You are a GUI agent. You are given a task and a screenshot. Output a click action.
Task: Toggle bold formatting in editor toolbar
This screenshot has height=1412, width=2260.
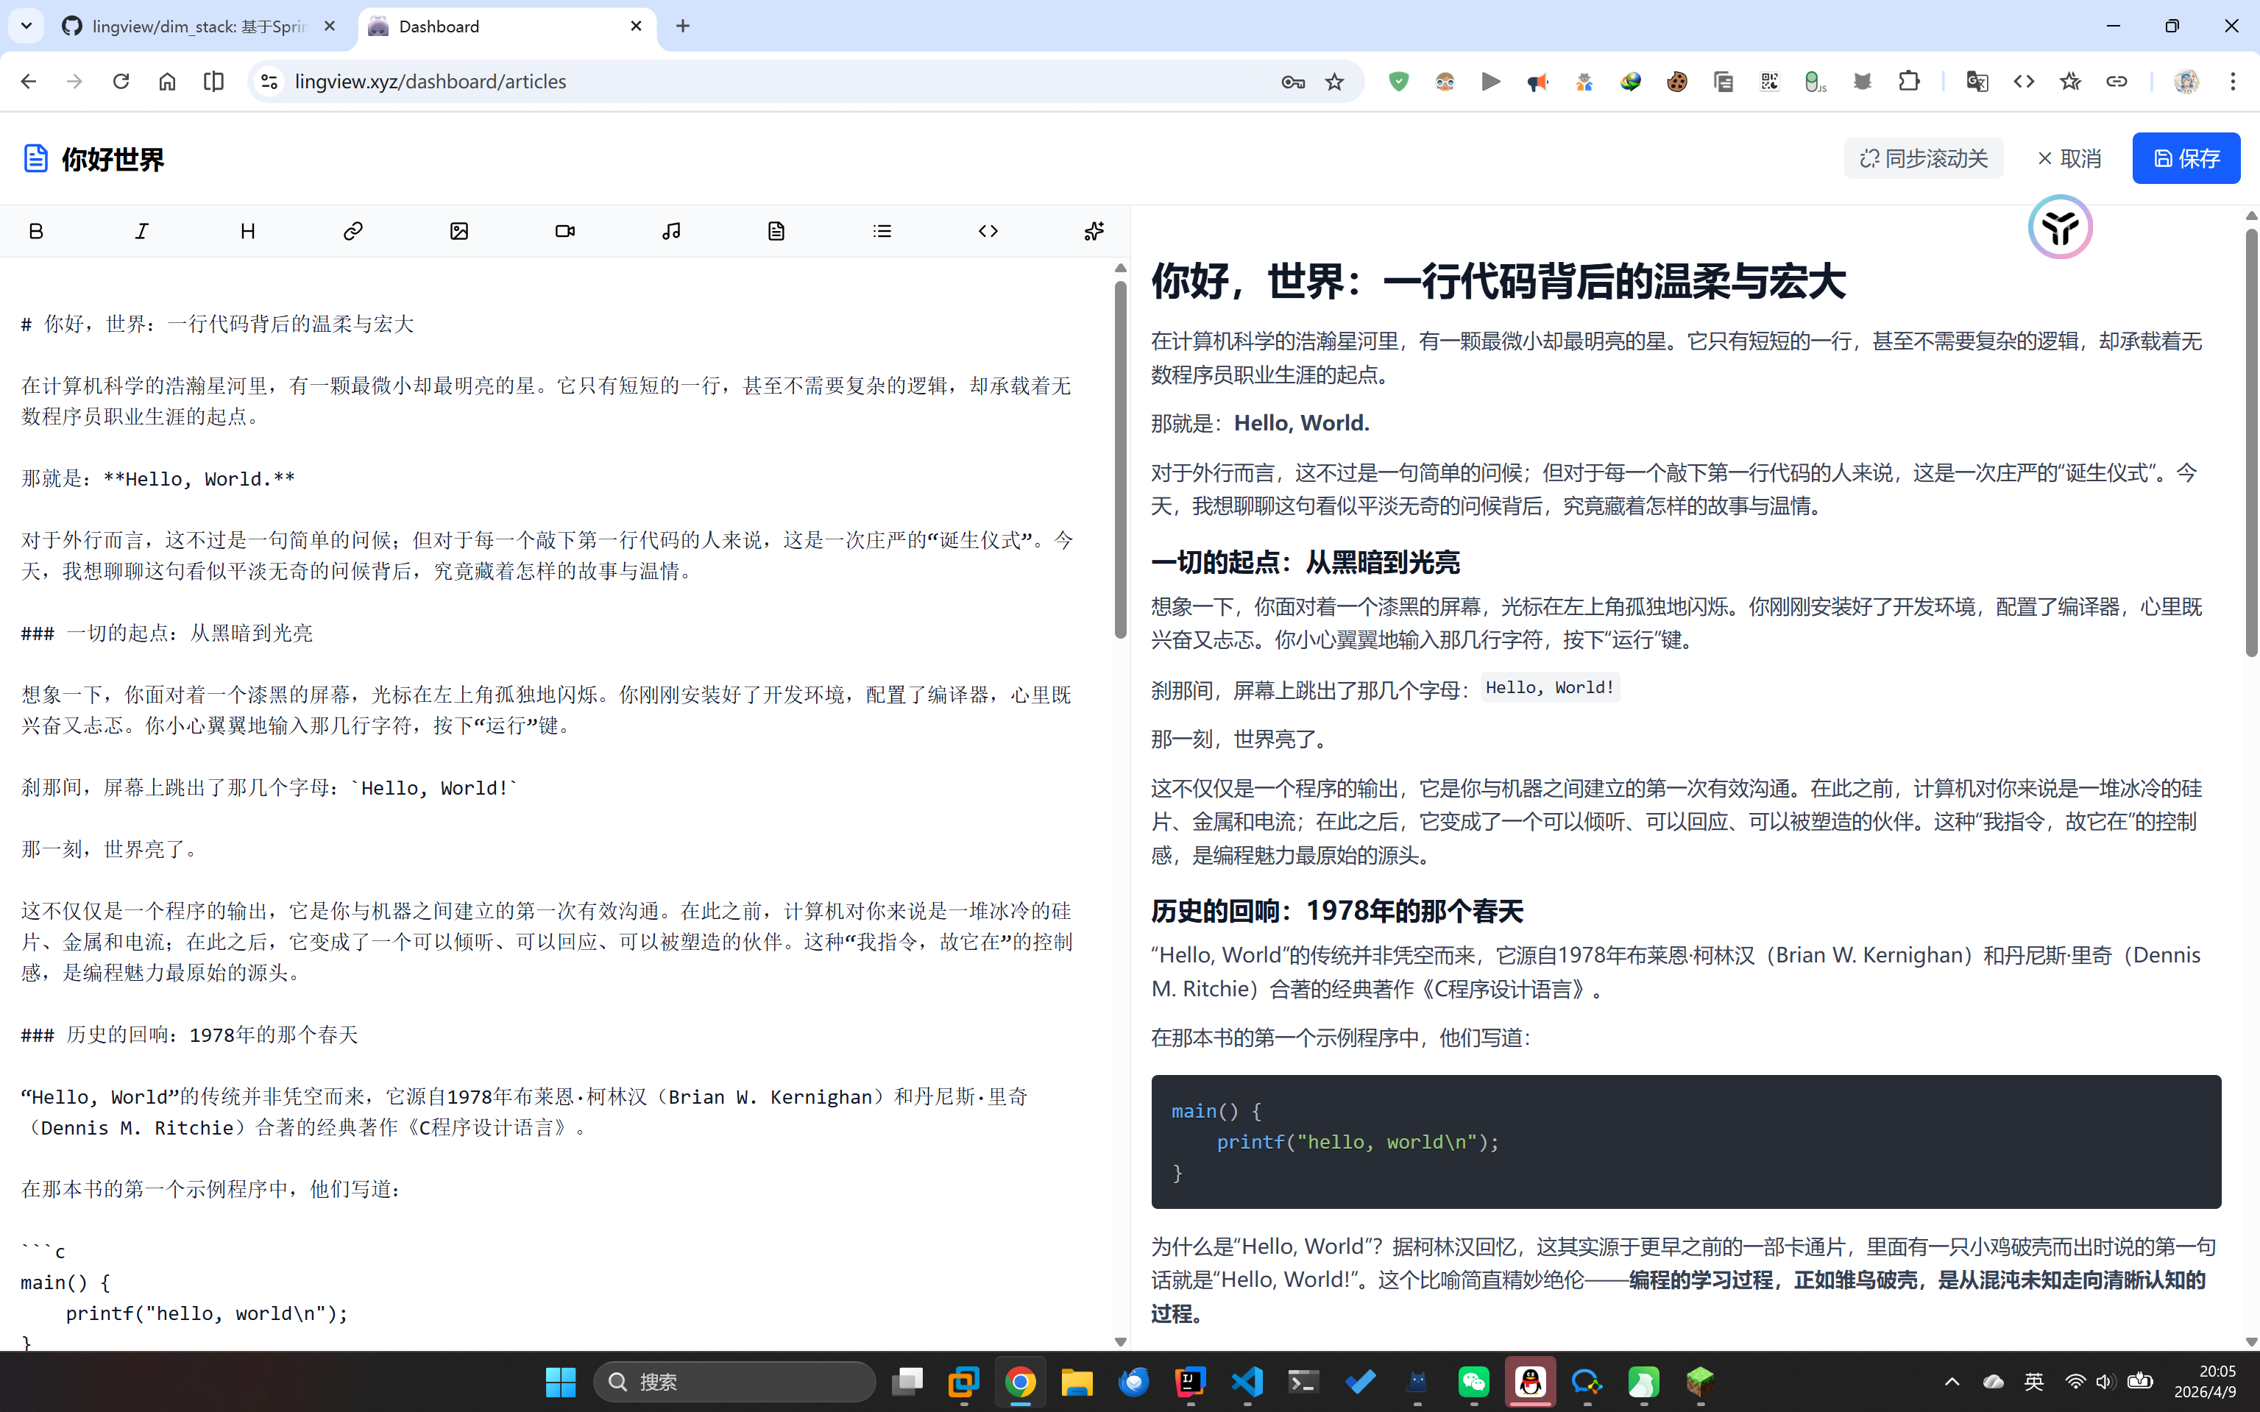click(36, 230)
